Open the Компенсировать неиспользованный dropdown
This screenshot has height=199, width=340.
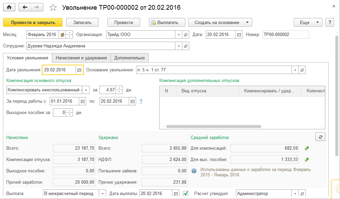point(86,90)
